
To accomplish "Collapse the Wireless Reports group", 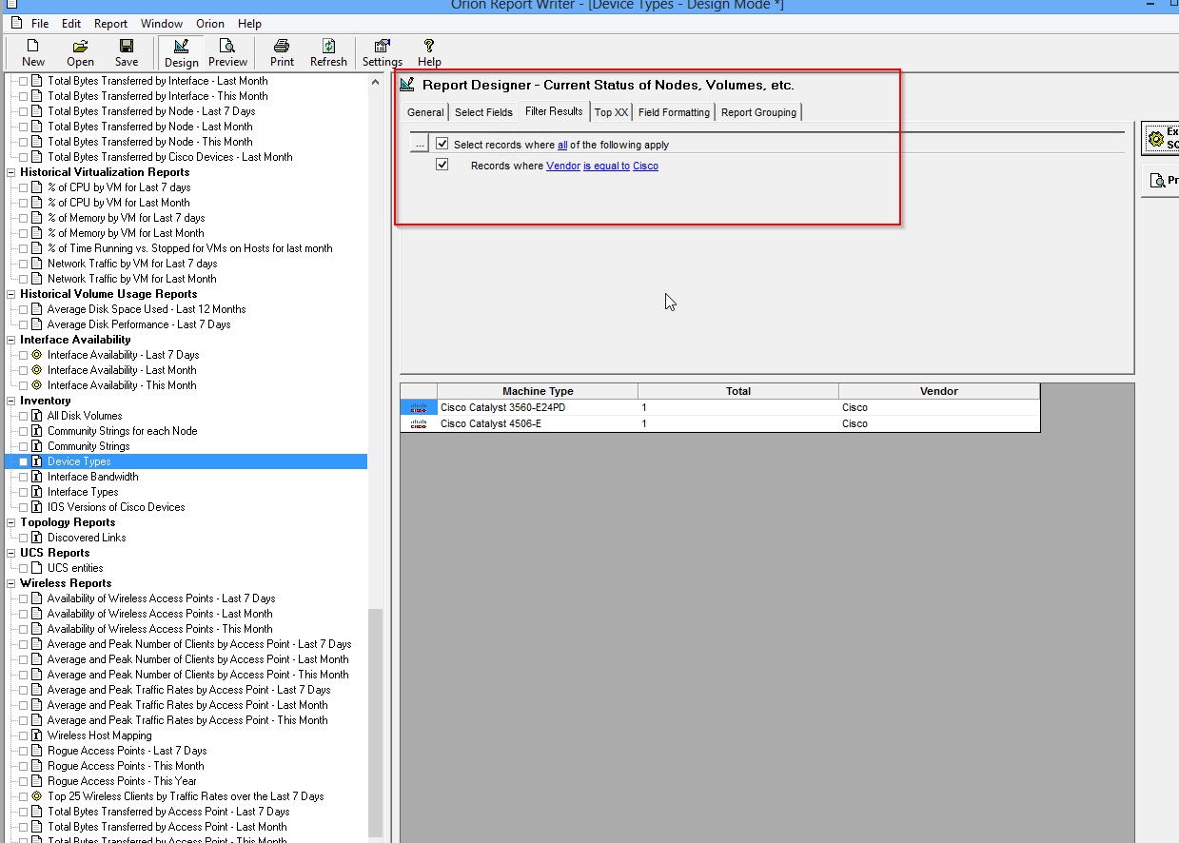I will (x=10, y=583).
